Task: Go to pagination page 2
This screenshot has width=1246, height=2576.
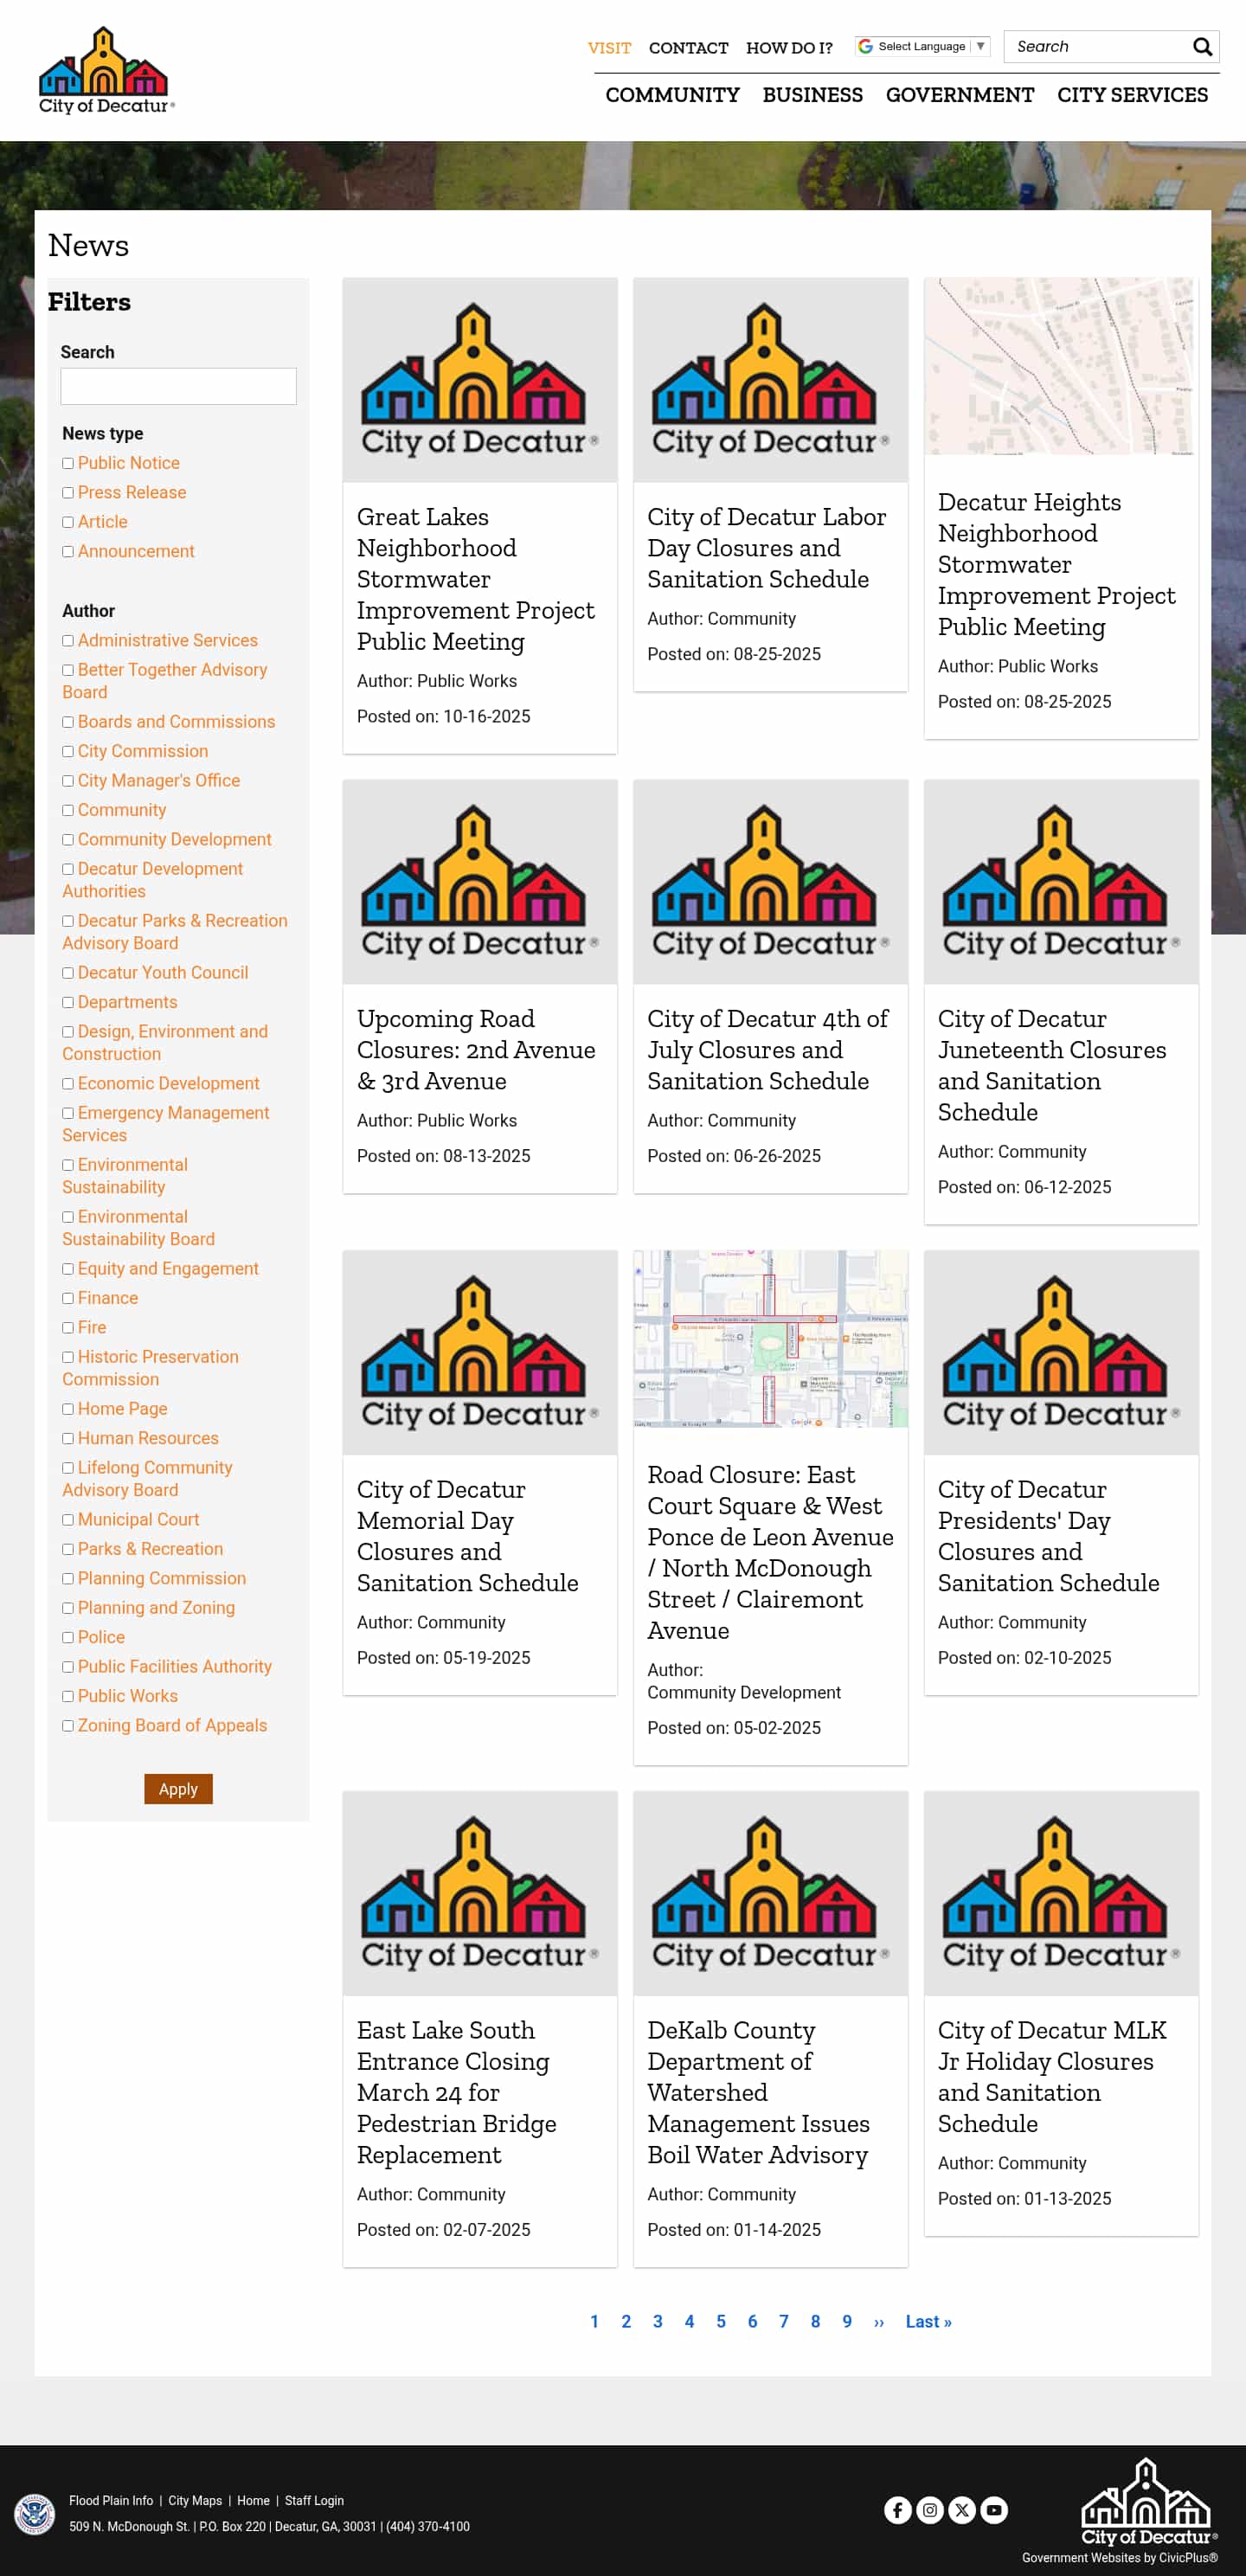Action: [x=626, y=2322]
